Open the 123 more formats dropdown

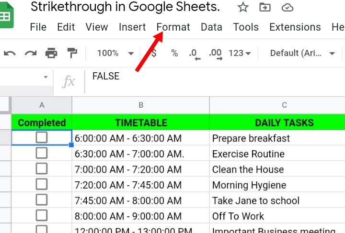click(240, 54)
